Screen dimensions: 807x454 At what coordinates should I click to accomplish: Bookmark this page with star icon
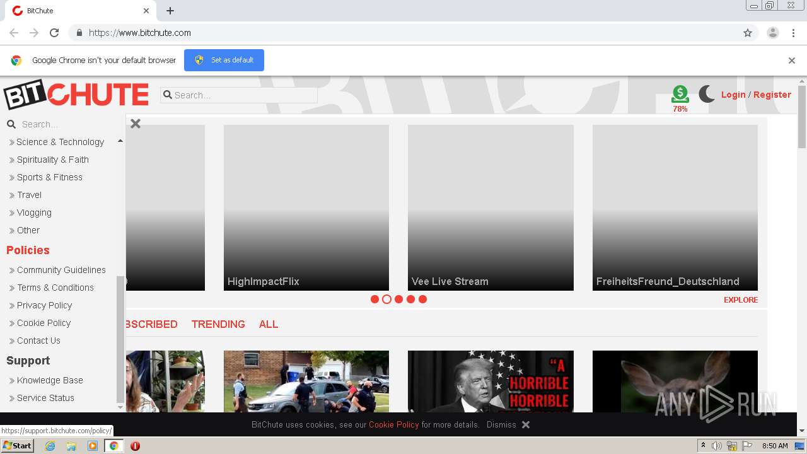point(748,33)
